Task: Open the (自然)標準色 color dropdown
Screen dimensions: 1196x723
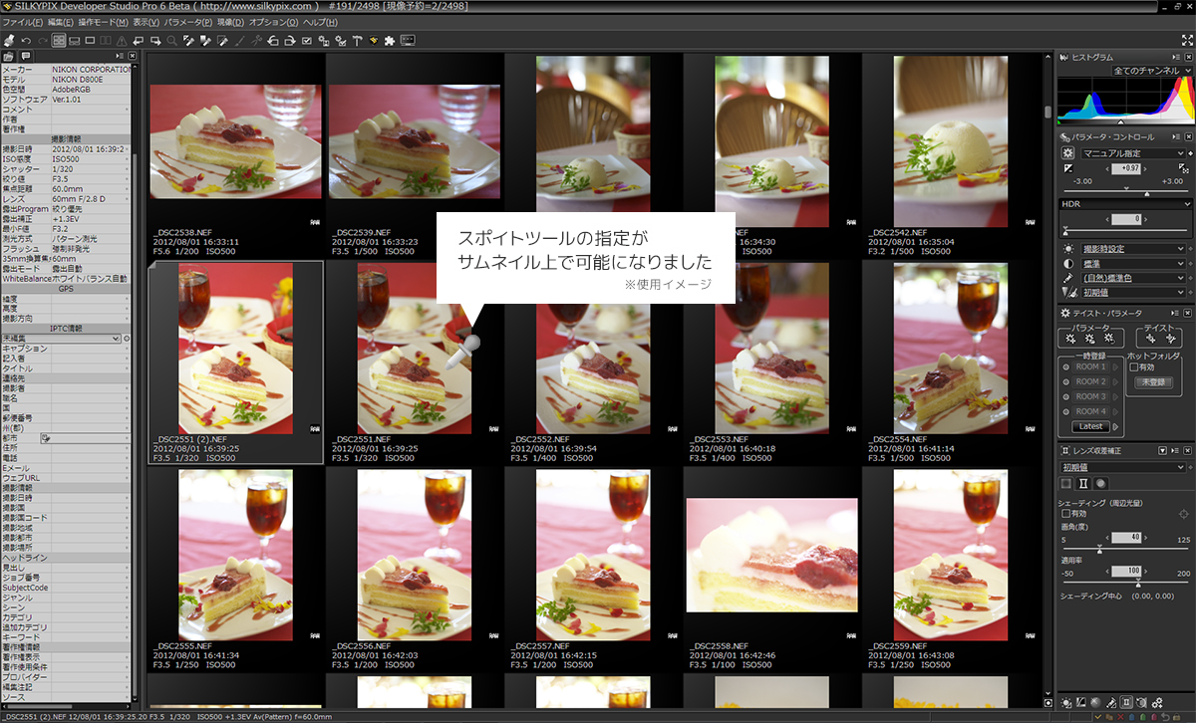Action: tap(1133, 278)
